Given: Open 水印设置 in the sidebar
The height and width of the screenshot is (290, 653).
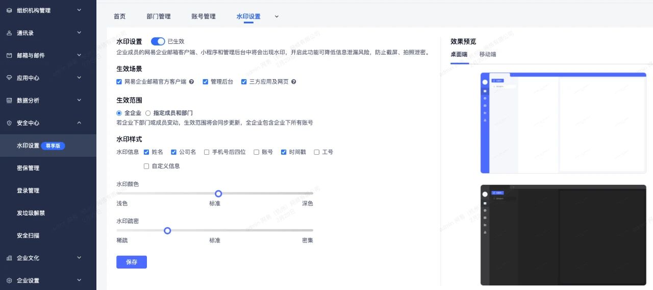Looking at the screenshot, I should tap(48, 146).
